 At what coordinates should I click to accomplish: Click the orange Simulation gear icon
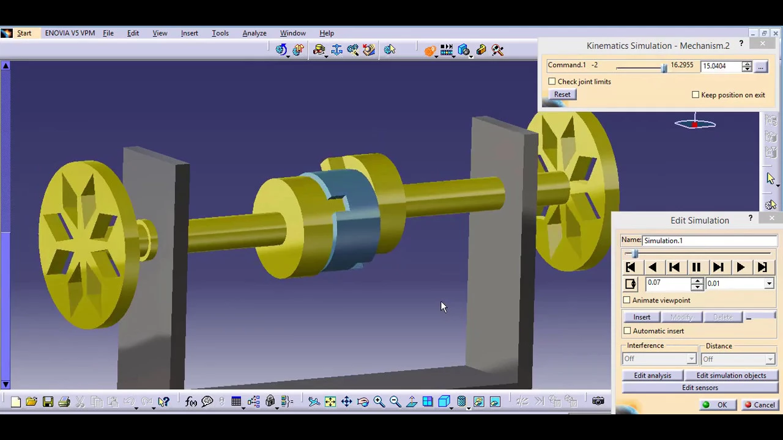[x=430, y=50]
